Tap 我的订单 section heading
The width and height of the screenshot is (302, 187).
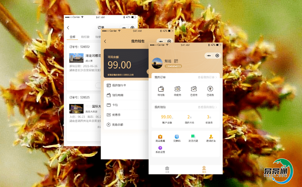pyautogui.click(x=160, y=77)
